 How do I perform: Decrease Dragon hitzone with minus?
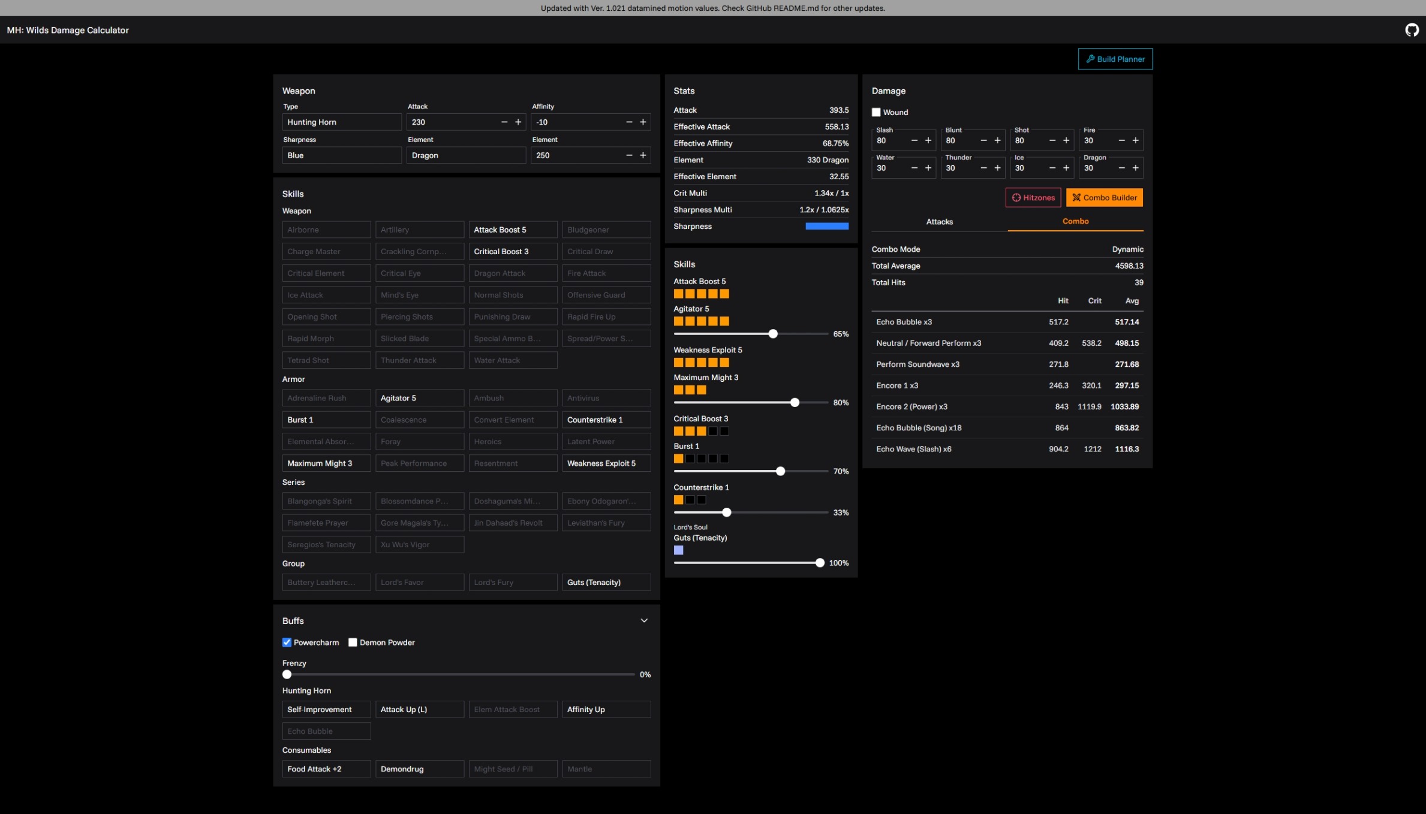click(1121, 168)
